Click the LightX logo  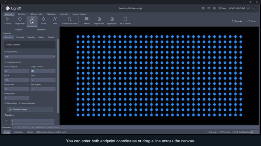coord(13,8)
